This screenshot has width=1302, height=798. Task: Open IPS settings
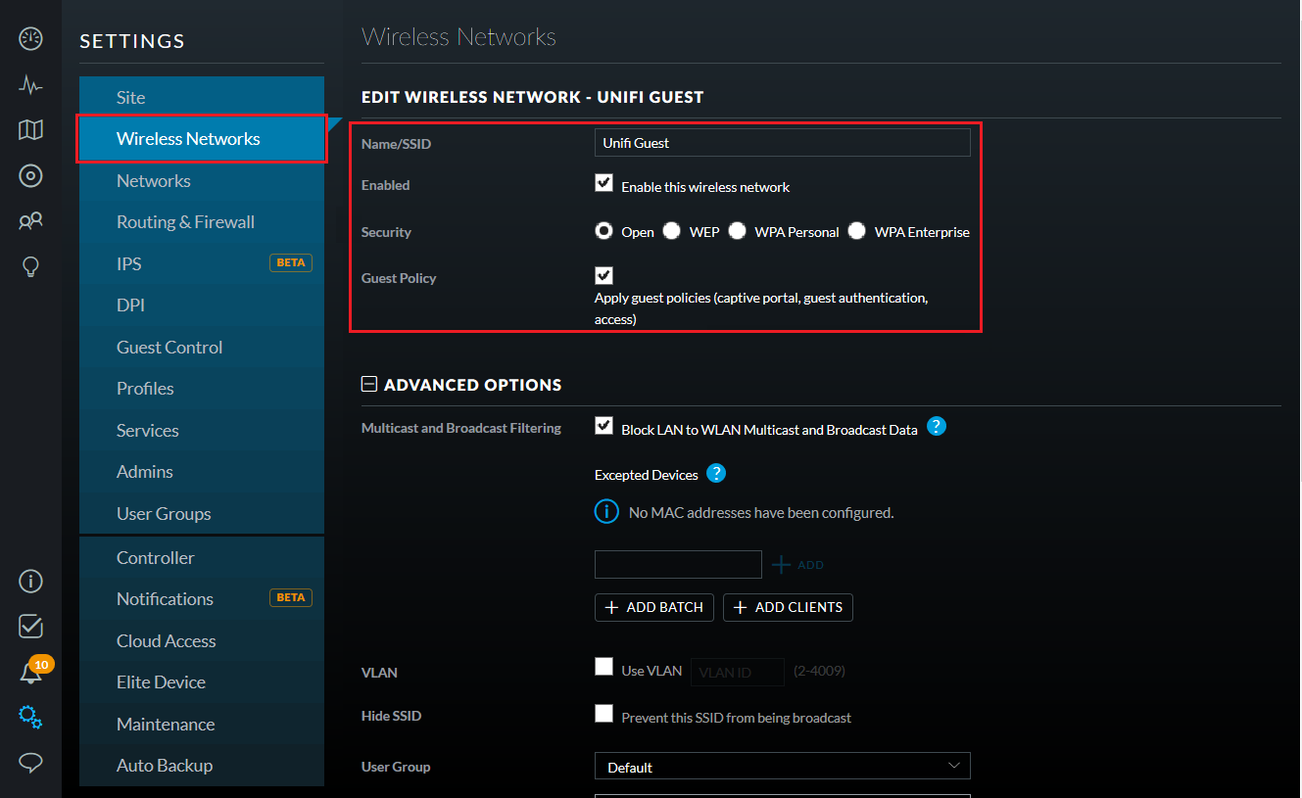(x=202, y=263)
